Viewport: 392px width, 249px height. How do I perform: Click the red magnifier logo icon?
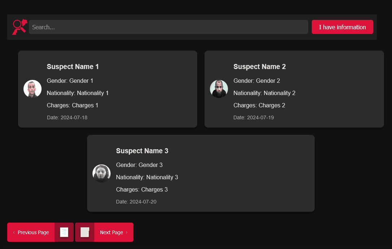click(x=20, y=27)
